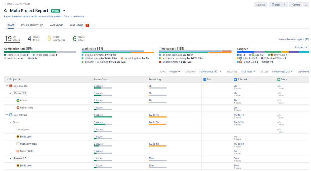Click the red warnings count badge 7

coord(87,25)
